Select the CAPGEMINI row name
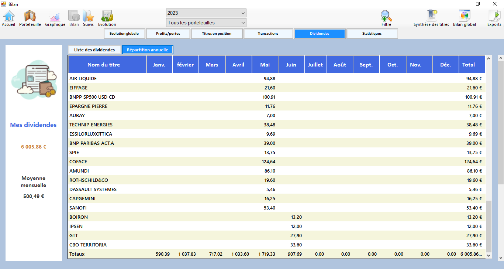This screenshot has width=504, height=269. (82, 198)
